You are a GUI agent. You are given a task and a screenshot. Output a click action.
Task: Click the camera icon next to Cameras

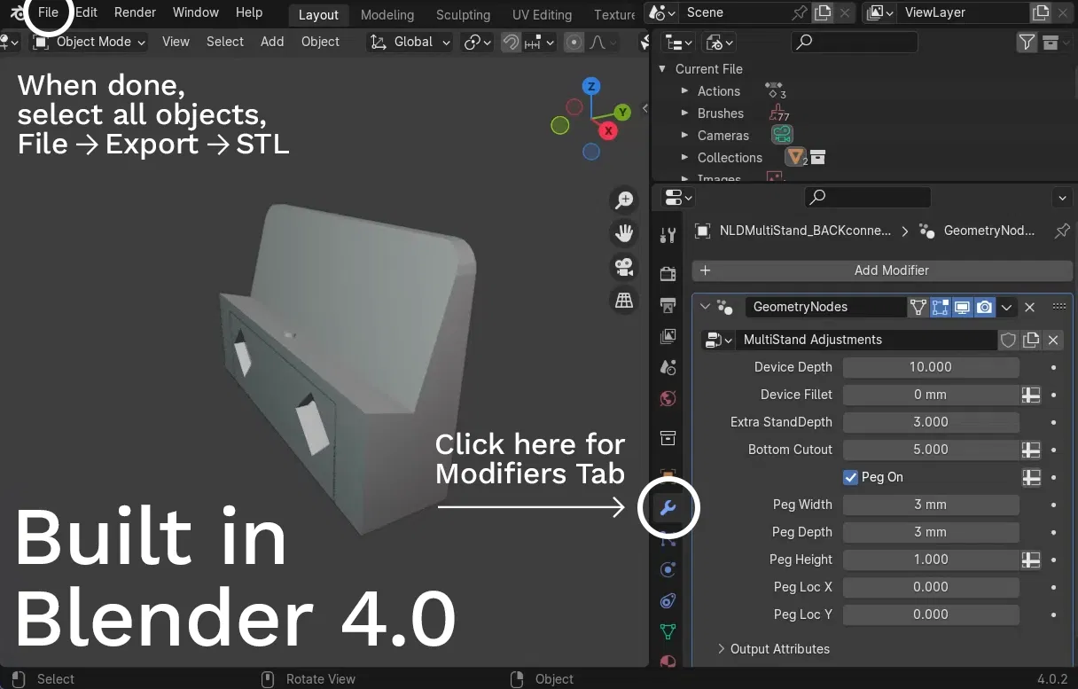pyautogui.click(x=781, y=135)
